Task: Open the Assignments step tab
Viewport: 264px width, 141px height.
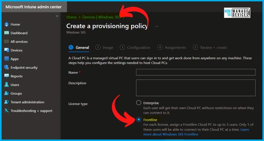Action: 172,47
